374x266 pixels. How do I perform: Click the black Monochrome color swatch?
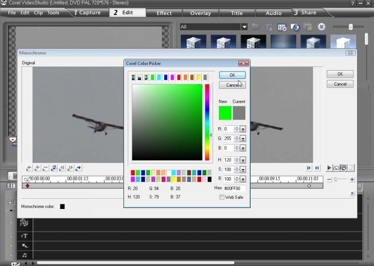pos(62,206)
